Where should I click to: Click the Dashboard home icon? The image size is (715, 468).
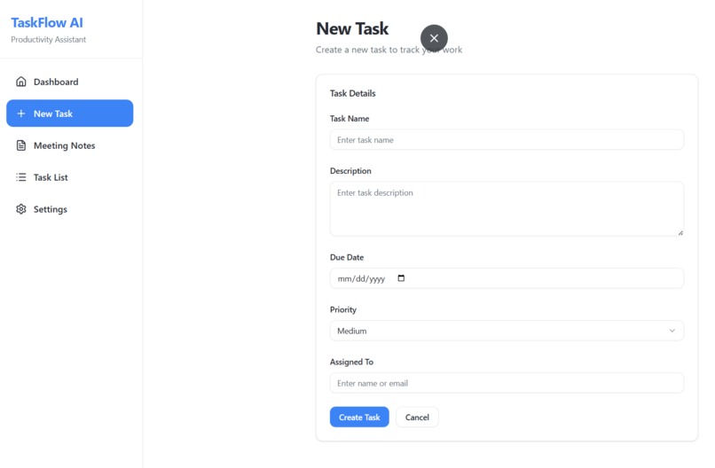tap(21, 82)
